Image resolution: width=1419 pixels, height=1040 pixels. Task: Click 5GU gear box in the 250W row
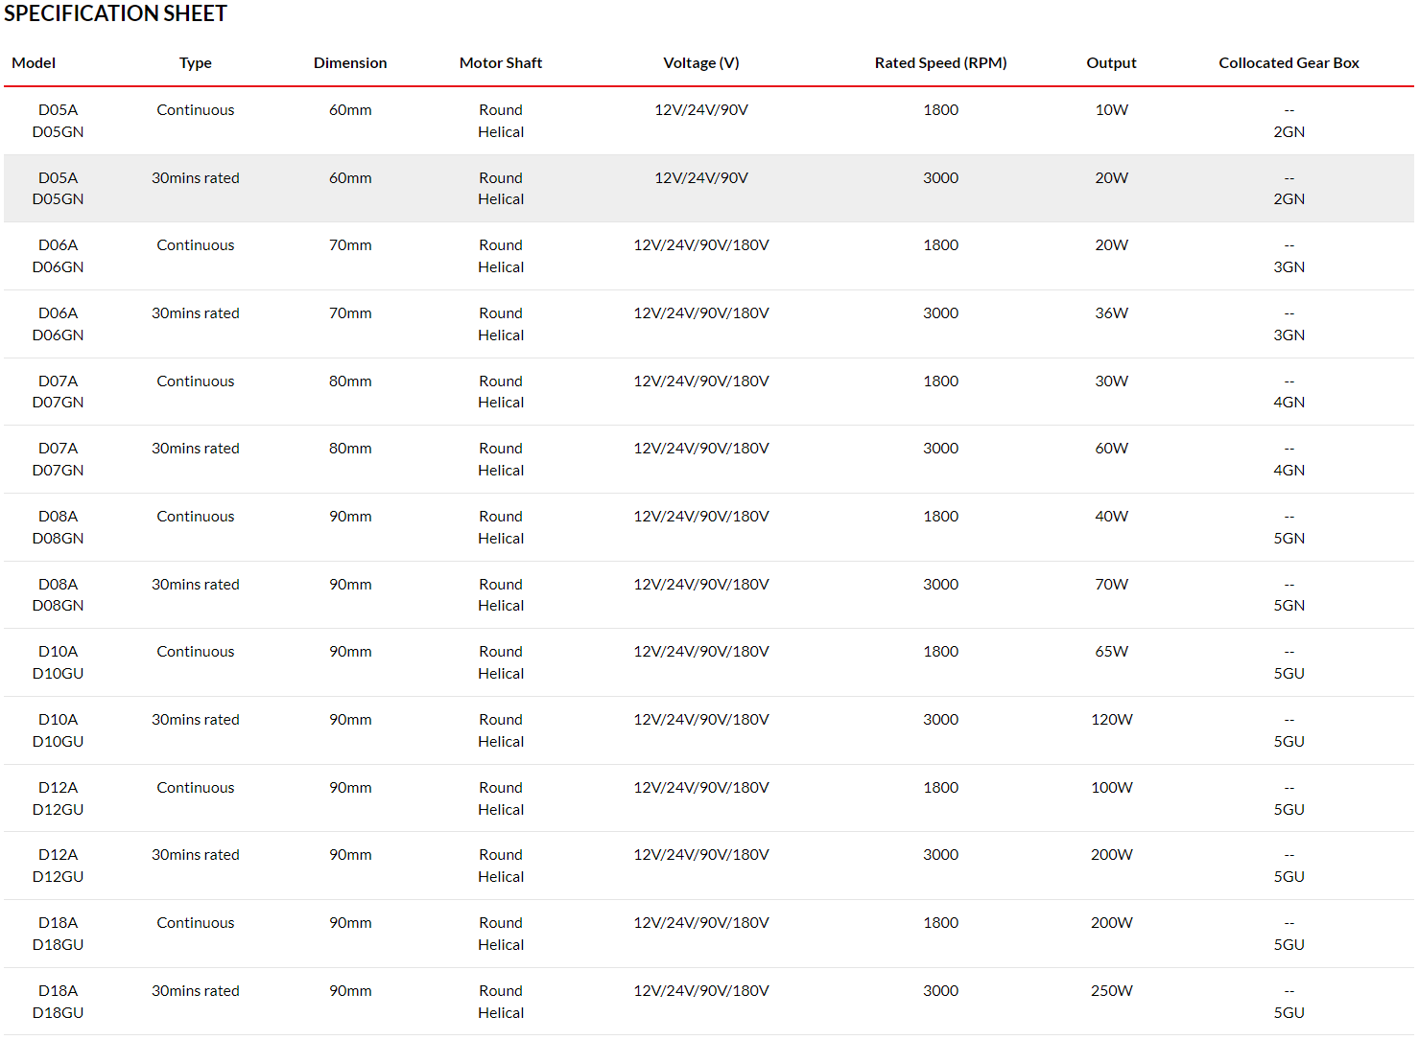point(1289,1012)
